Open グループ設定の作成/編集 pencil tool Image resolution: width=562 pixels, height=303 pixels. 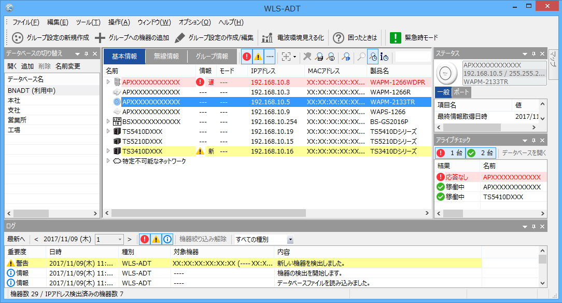tap(214, 38)
